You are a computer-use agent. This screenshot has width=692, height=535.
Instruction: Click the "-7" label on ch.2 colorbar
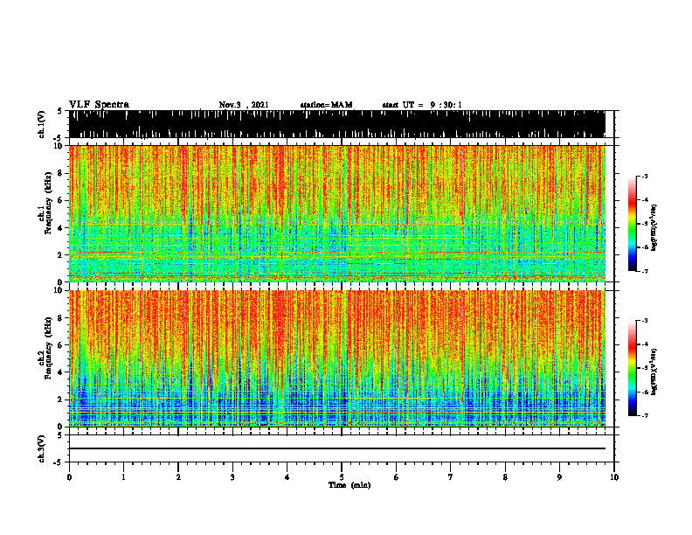pyautogui.click(x=645, y=415)
